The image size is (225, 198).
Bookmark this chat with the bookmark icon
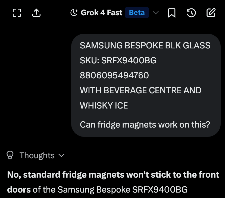point(171,13)
